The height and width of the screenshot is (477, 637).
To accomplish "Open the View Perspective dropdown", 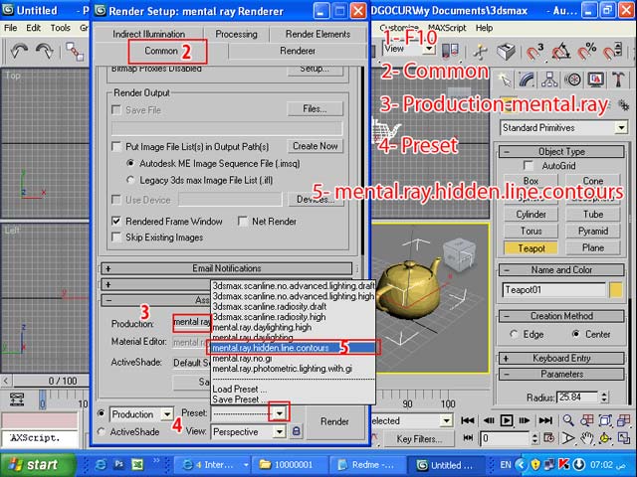I will [280, 431].
